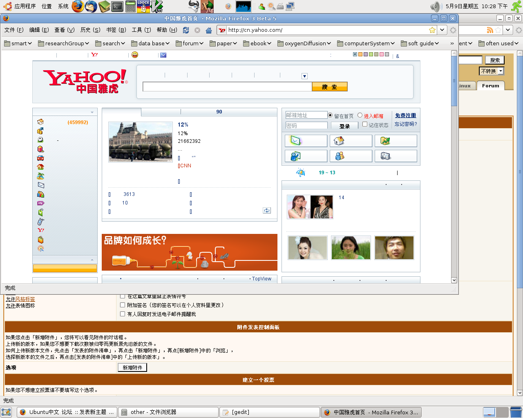Click the 邮箱地址 input field
Image resolution: width=523 pixels, height=418 pixels.
click(306, 115)
